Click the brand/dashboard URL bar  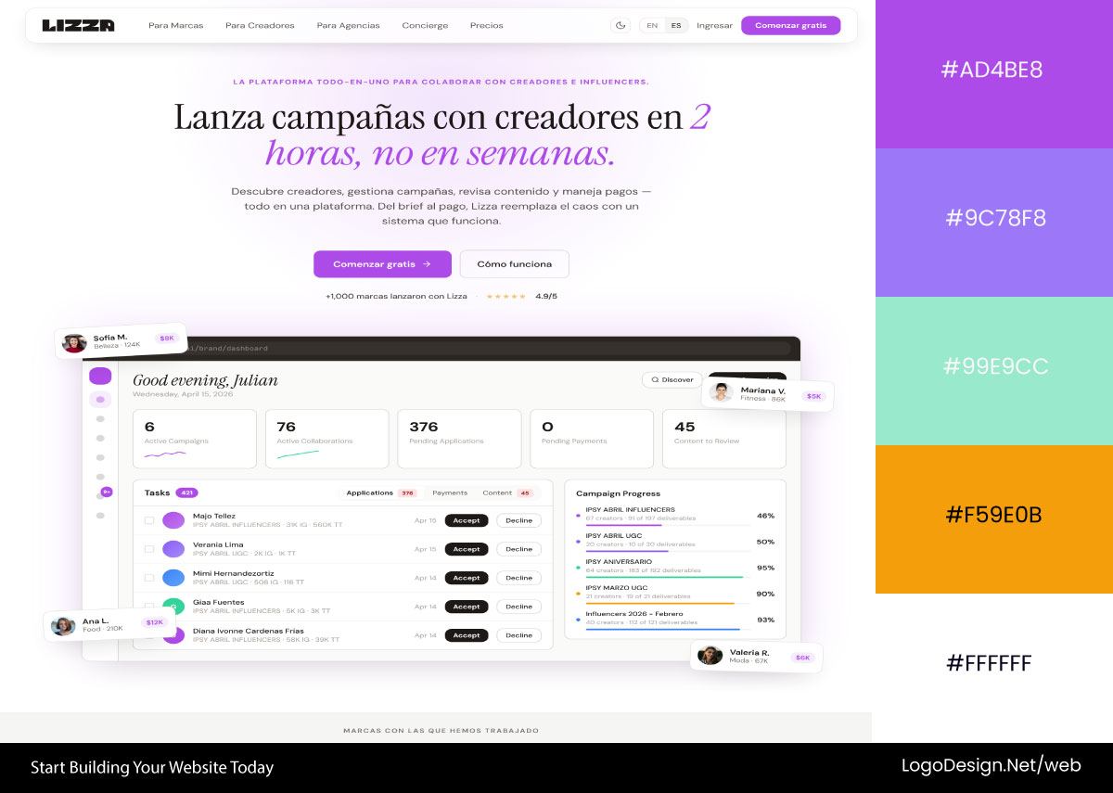point(487,348)
